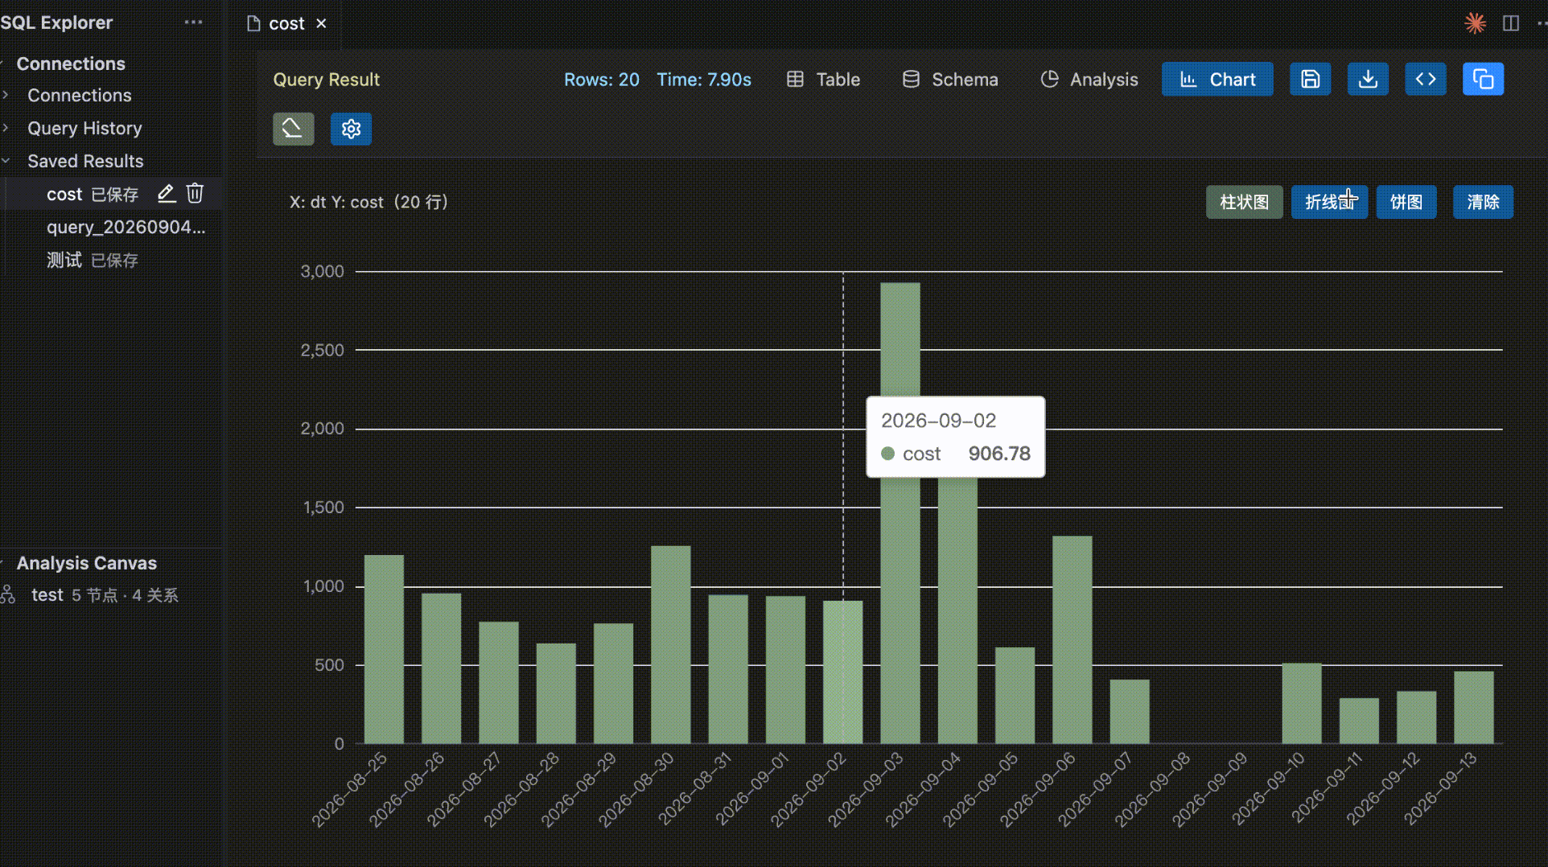Click the 2026-09-13 bar
1548x867 pixels.
pyautogui.click(x=1473, y=707)
